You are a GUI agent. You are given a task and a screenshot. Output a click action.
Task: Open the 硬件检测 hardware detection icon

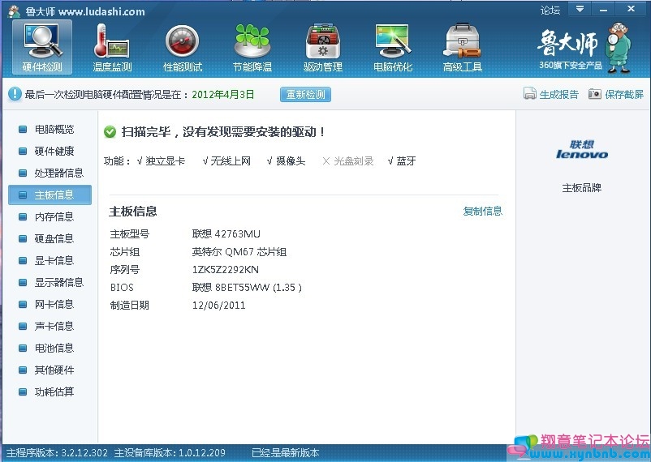[42, 47]
